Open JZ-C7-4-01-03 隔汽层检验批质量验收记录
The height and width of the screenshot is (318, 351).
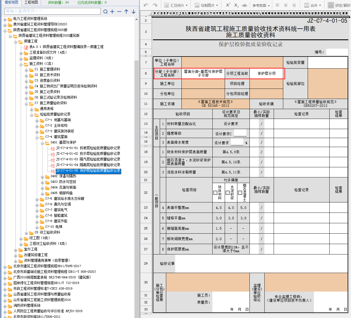(x=88, y=159)
